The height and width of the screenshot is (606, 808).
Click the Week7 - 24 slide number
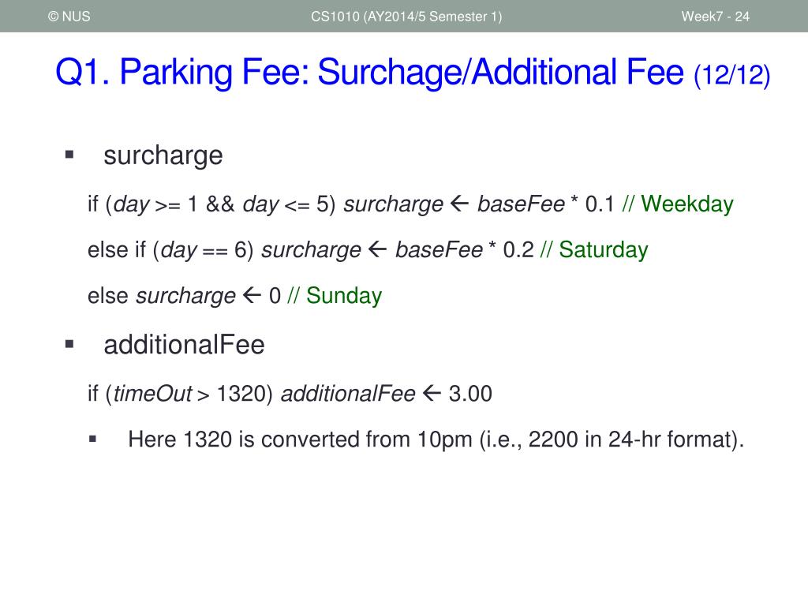(715, 17)
